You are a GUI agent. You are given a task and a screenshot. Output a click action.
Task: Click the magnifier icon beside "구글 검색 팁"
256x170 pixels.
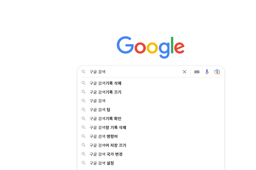tap(84, 110)
